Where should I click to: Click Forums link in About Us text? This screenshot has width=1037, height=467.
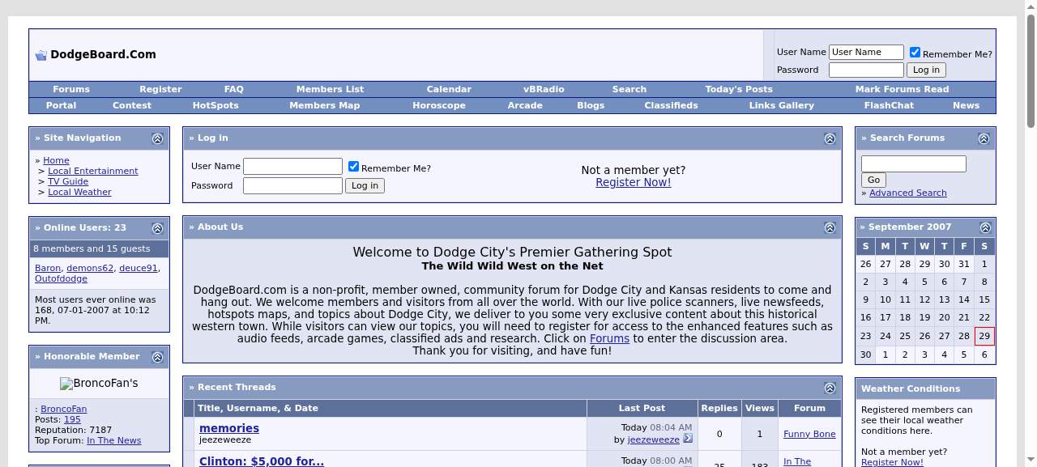coord(609,338)
